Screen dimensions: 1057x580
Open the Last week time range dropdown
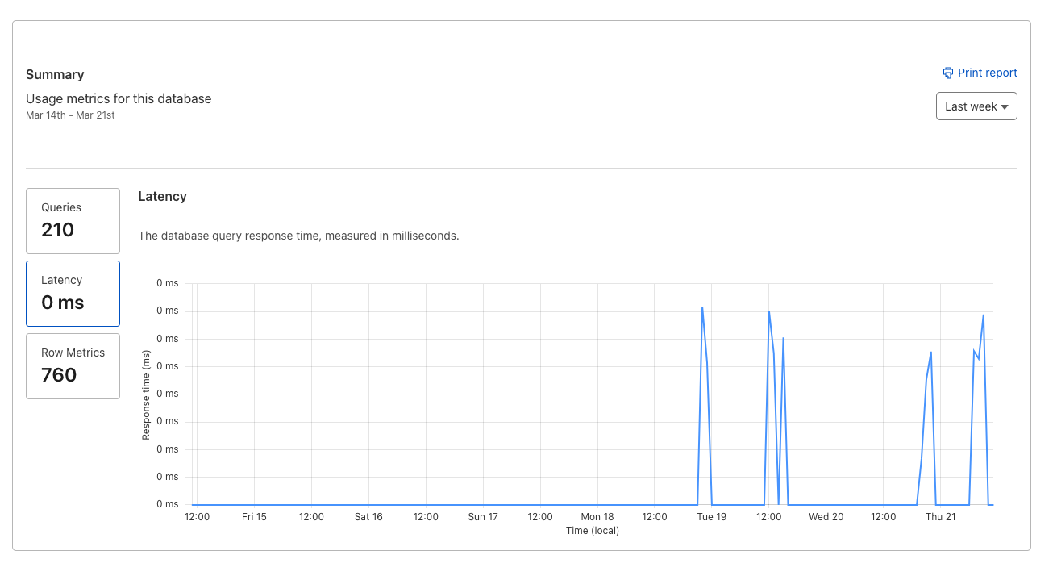pos(976,106)
